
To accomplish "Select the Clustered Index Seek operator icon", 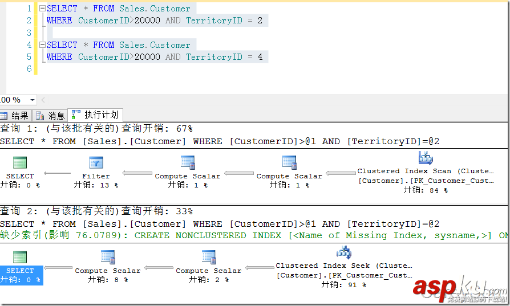I will point(343,252).
